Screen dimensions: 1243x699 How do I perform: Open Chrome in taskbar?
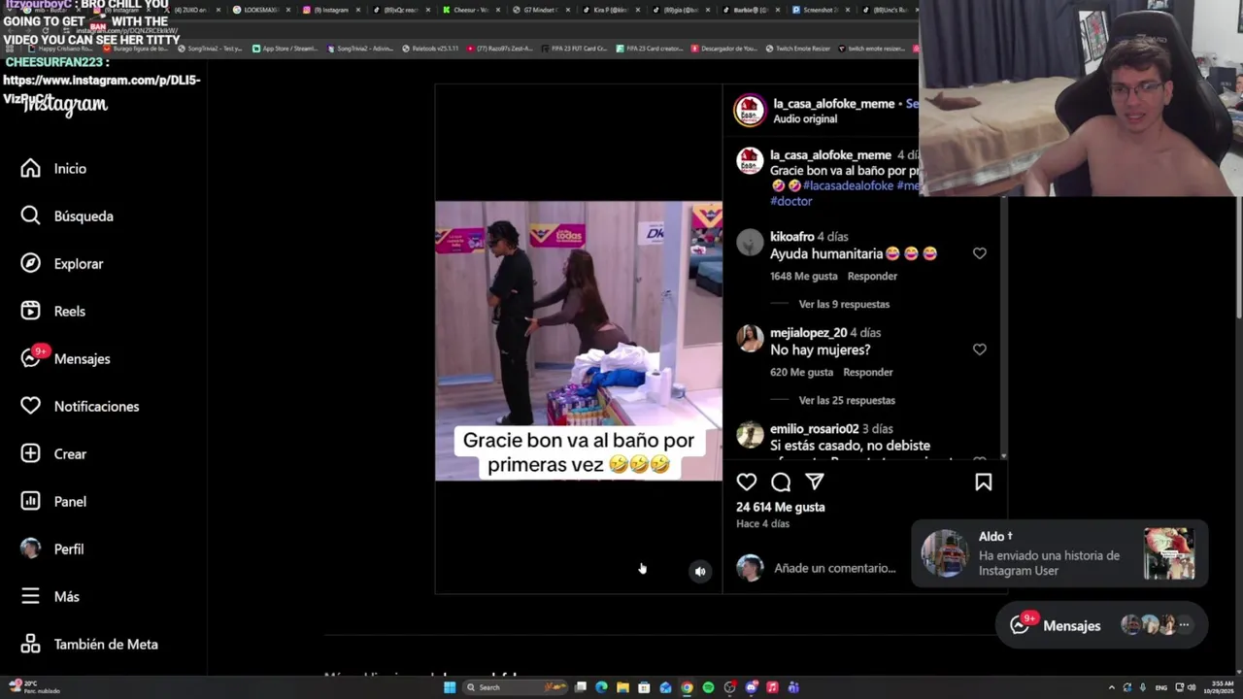point(687,687)
